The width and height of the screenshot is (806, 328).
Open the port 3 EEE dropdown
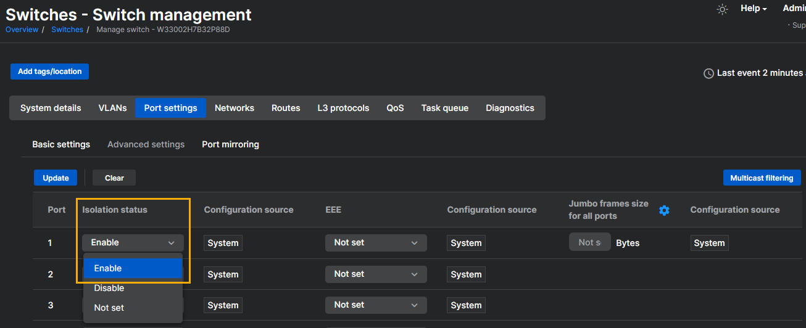pyautogui.click(x=376, y=305)
